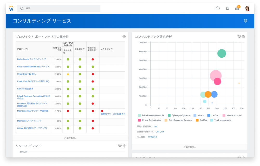Open filter sliders icon on コンサルティング請求分析 panel

click(x=239, y=37)
